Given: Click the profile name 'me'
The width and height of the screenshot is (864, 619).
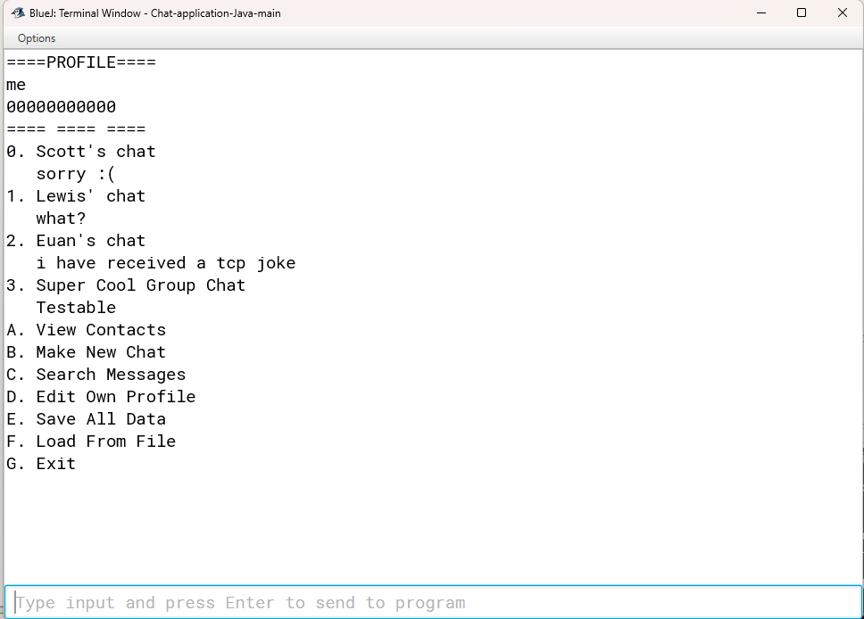Looking at the screenshot, I should tap(16, 85).
